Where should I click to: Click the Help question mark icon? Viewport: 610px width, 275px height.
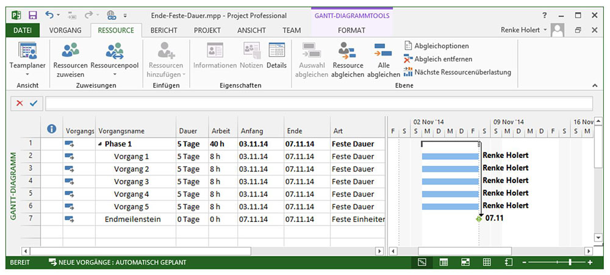point(544,16)
